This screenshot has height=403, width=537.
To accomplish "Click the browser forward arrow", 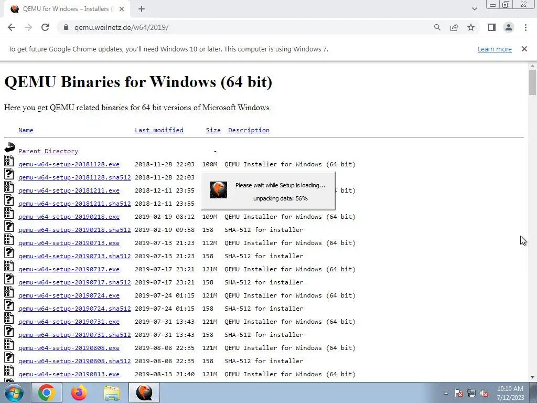I will click(28, 27).
